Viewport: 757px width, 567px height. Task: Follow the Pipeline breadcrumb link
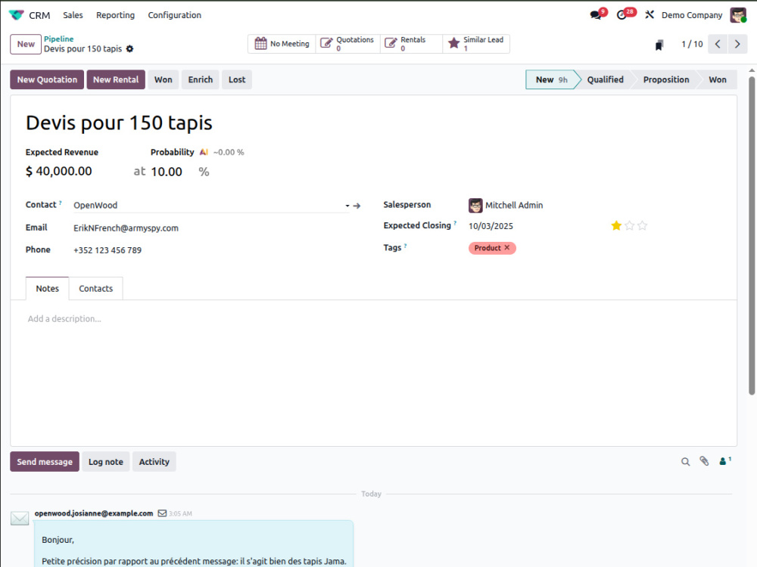(59, 39)
